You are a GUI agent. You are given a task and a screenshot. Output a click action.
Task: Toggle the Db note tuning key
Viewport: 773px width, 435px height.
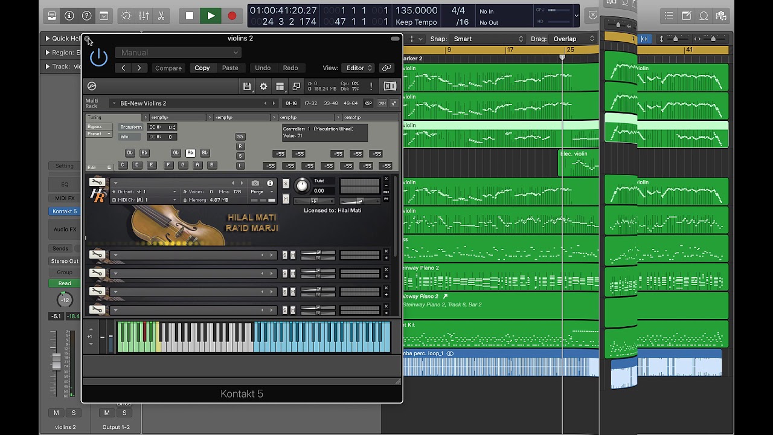pos(130,153)
